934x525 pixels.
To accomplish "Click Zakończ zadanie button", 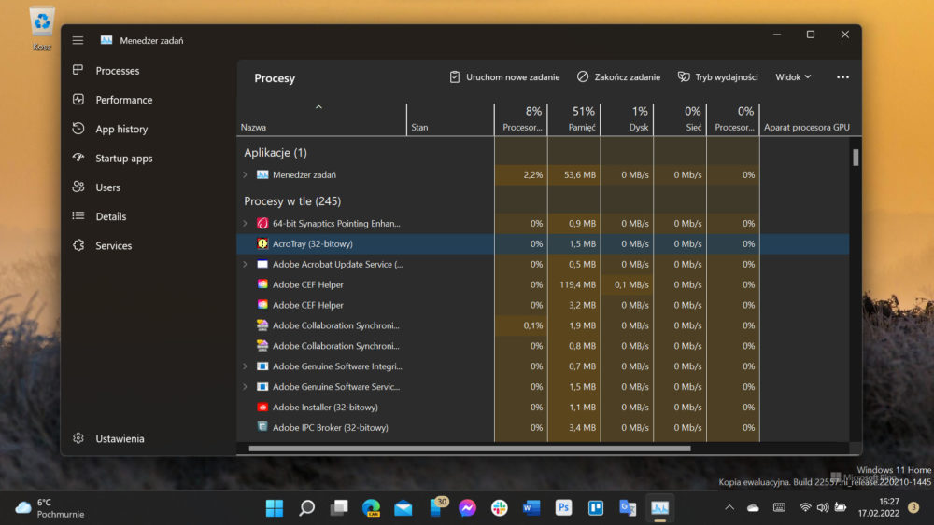I will (x=618, y=77).
